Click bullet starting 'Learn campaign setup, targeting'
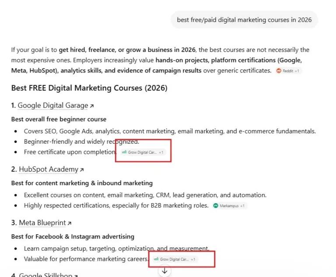Screen dimensions: 336x277 tap(116, 249)
